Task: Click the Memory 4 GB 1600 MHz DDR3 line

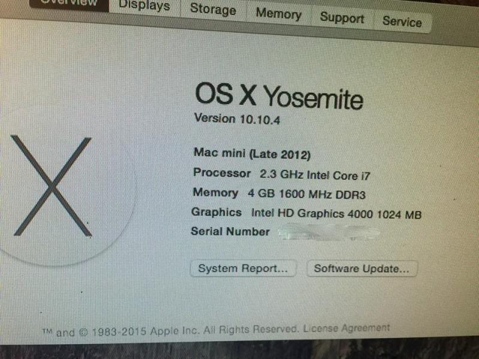Action: [279, 193]
